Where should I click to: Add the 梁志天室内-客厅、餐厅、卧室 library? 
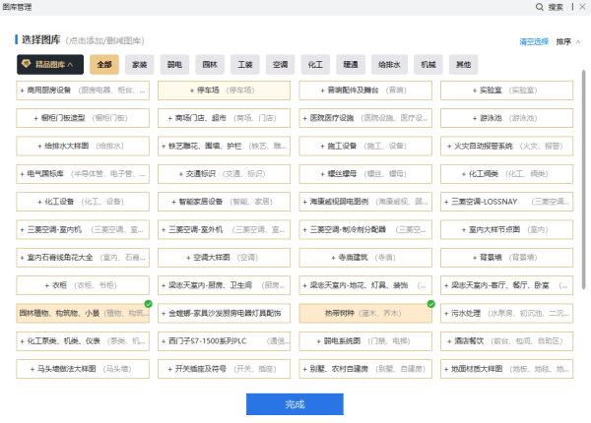coord(506,285)
